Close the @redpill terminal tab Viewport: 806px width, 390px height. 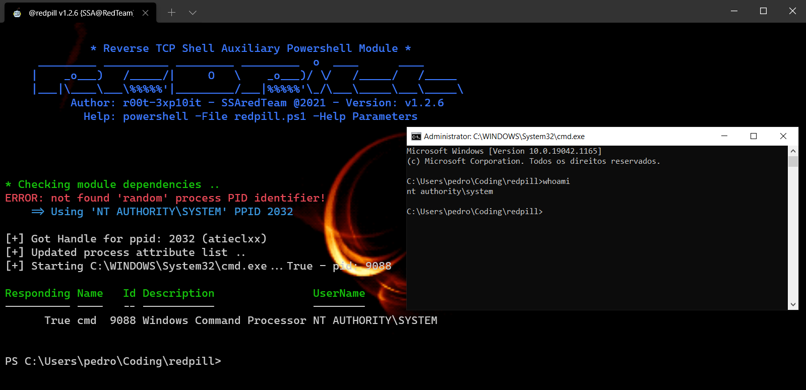click(145, 13)
